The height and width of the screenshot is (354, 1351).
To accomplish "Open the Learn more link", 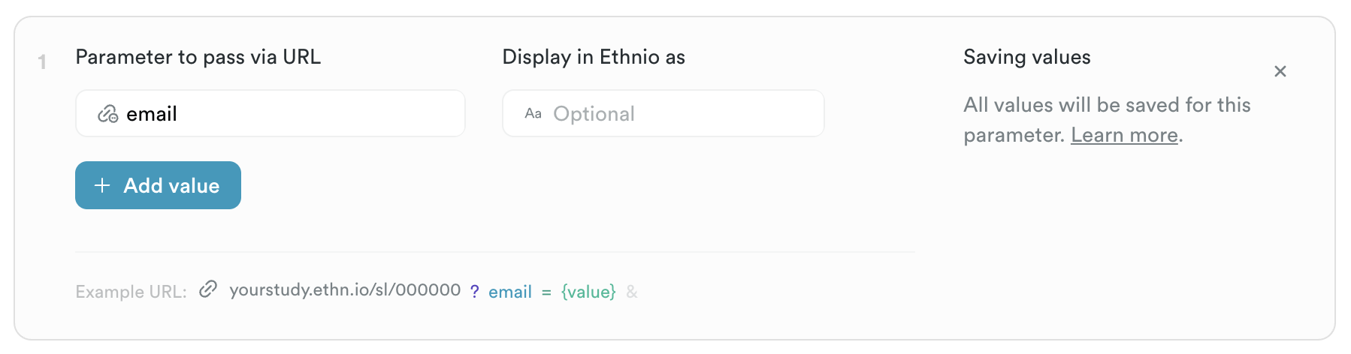I will [1124, 135].
